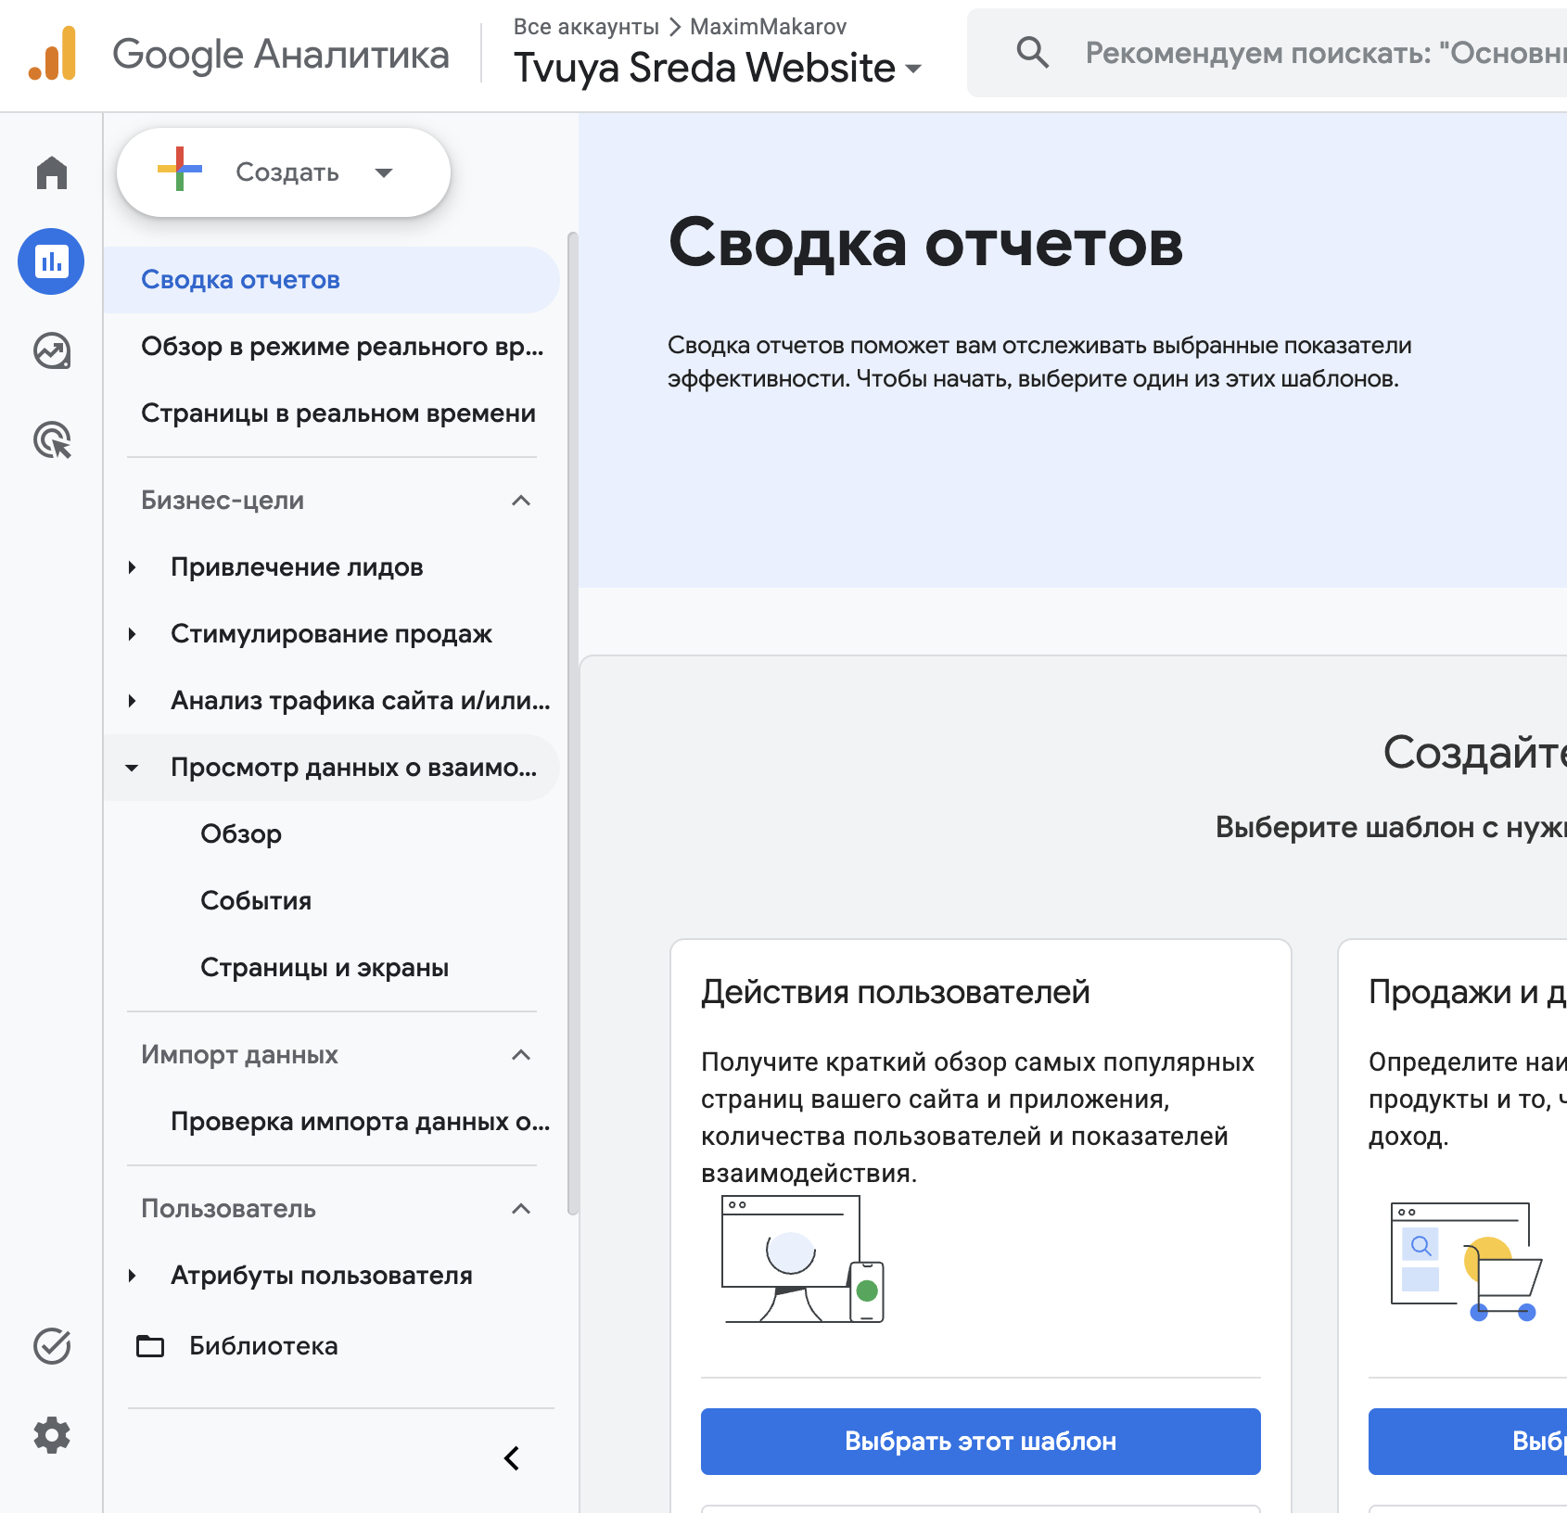Open the Создать dropdown arrow

point(384,172)
